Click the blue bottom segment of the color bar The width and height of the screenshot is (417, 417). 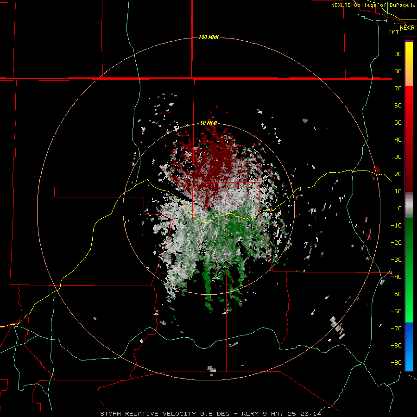pyautogui.click(x=409, y=347)
